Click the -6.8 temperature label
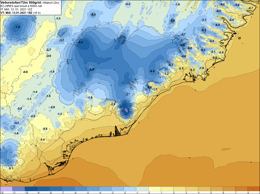The width and height of the screenshot is (260, 194). coord(183,45)
